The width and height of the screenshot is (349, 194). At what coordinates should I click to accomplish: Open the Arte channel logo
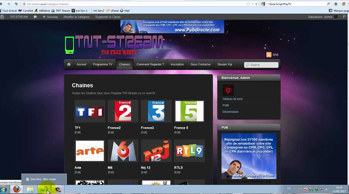90,151
